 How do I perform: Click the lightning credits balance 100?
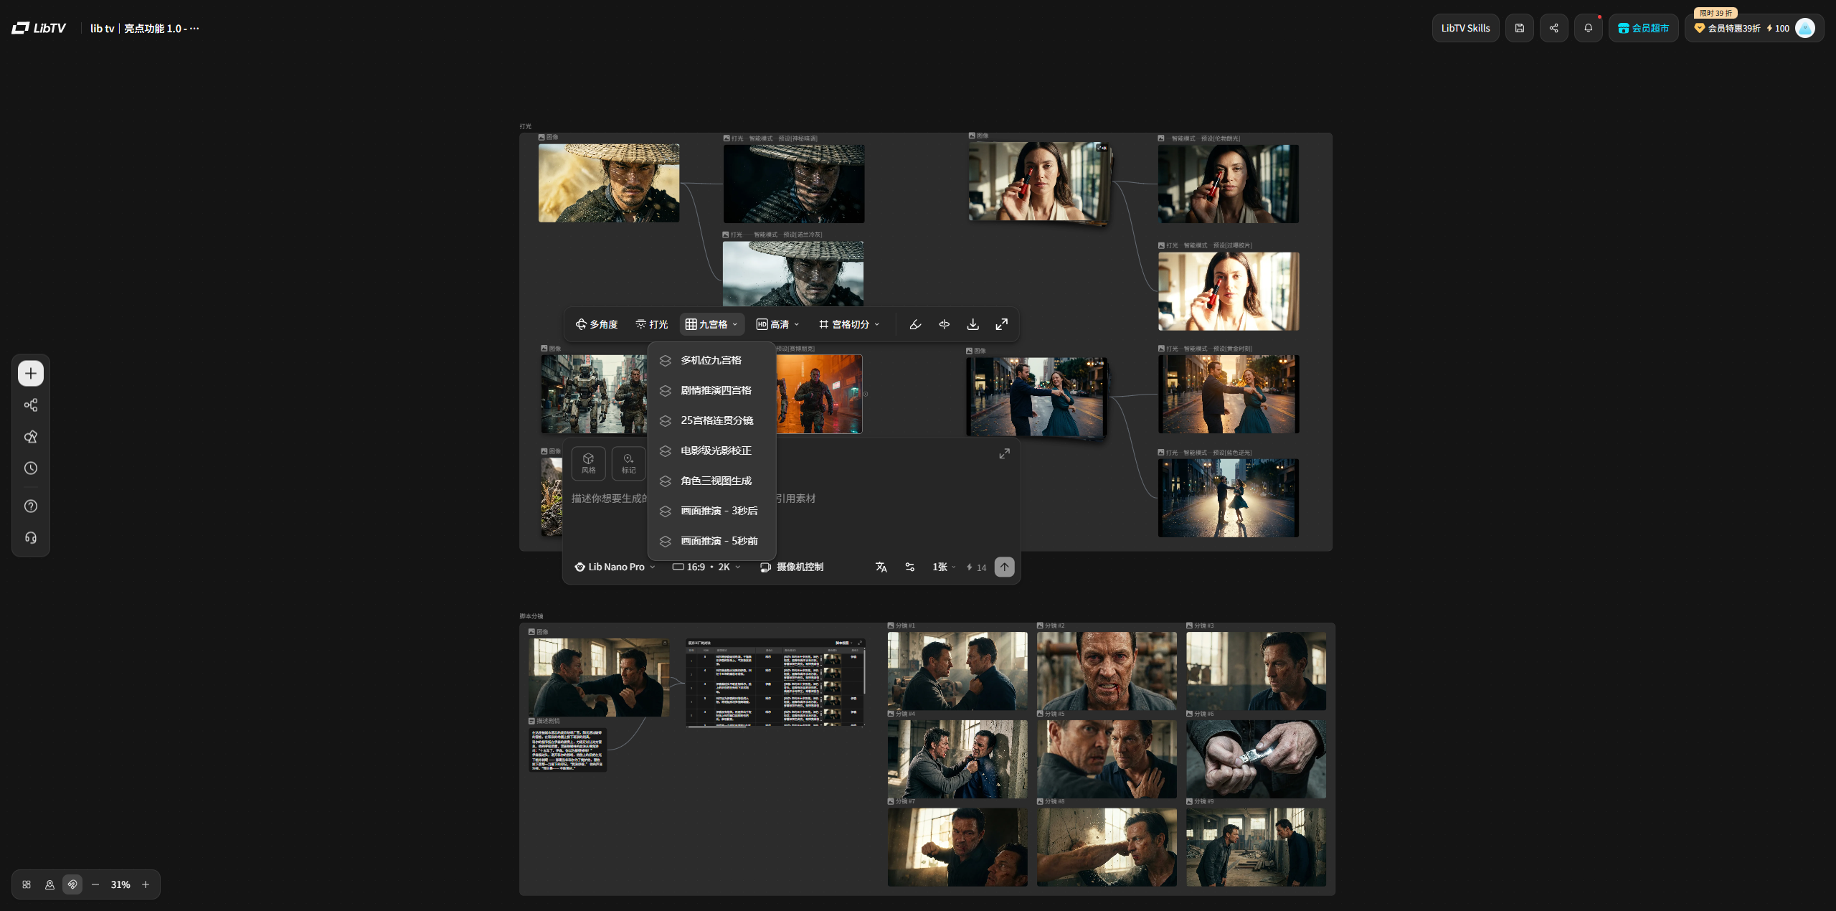pos(1777,29)
